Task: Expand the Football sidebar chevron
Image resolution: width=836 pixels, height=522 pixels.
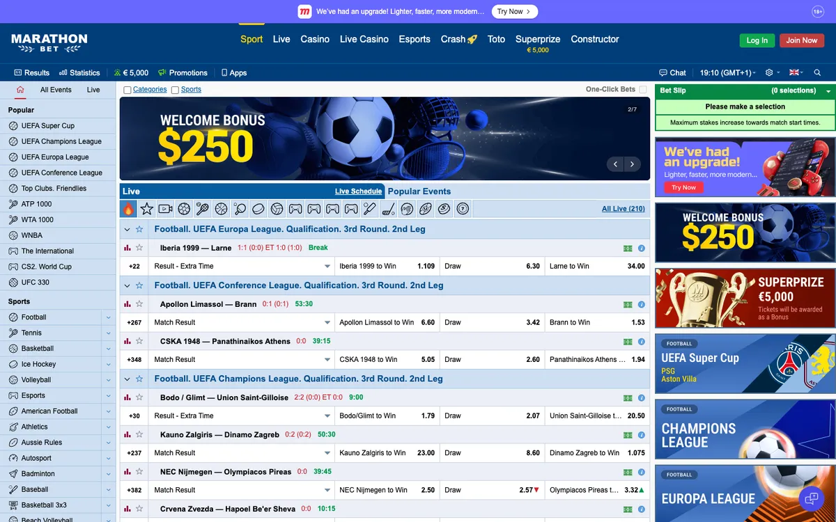Action: tap(108, 317)
